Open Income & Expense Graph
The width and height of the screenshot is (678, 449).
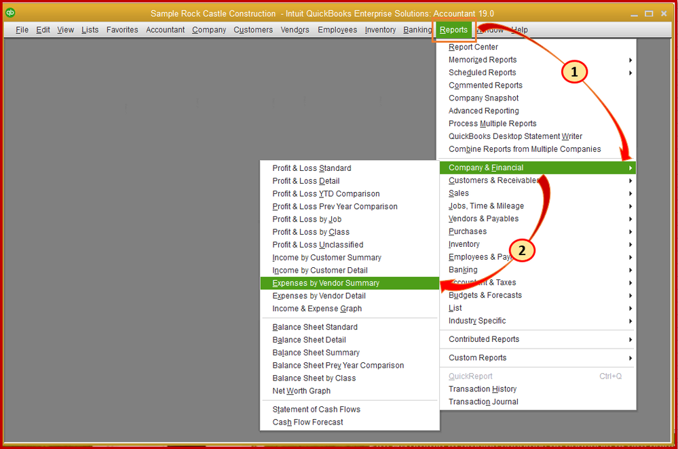[x=350, y=309]
